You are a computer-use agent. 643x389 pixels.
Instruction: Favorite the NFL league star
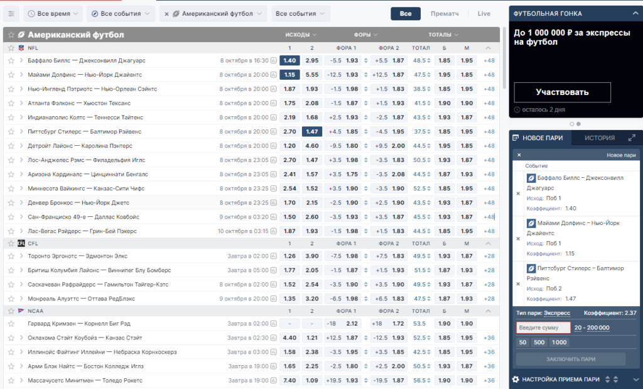point(11,48)
